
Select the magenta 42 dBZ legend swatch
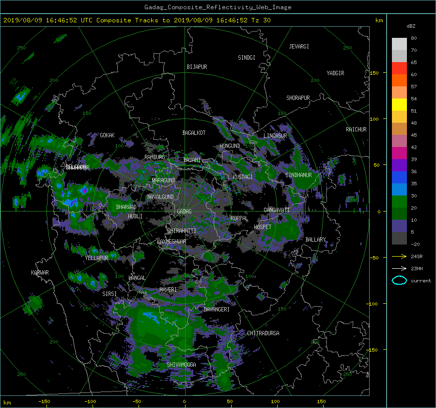[x=399, y=153]
